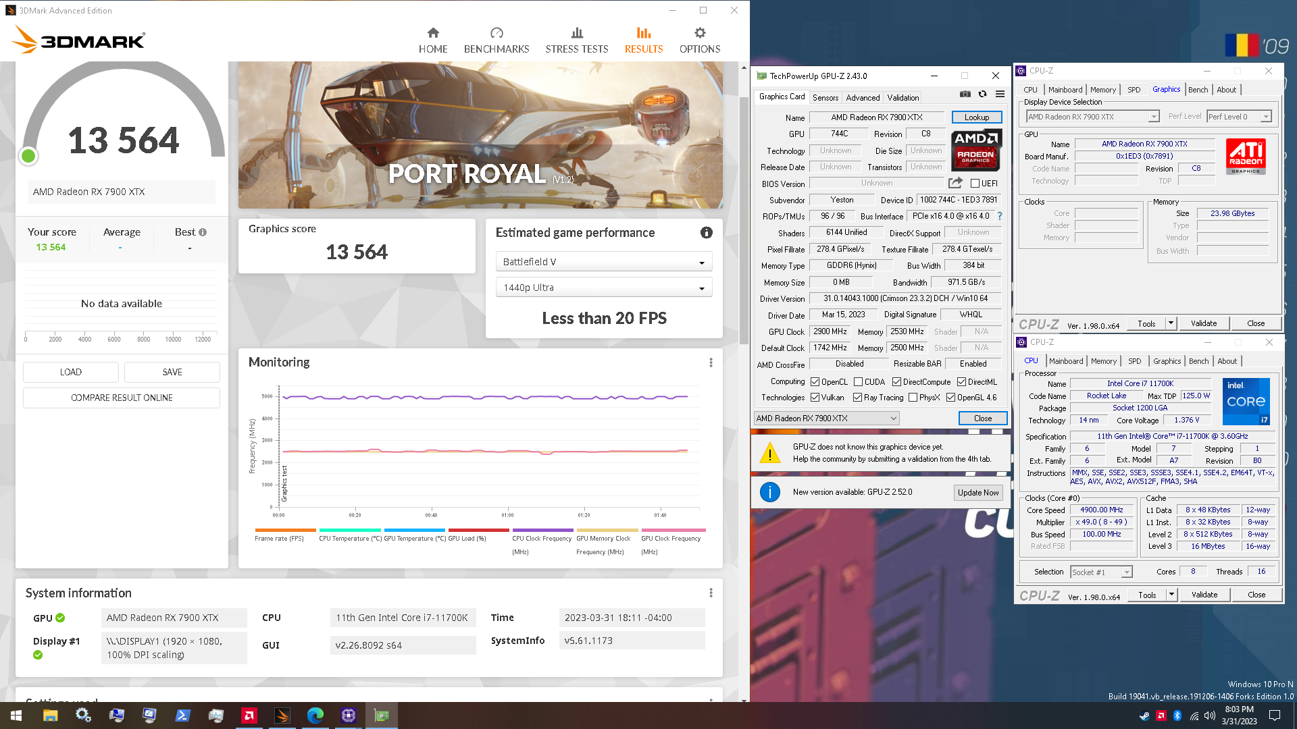
Task: Toggle the OpenCL checkbox in GPU-Z
Action: (x=815, y=382)
